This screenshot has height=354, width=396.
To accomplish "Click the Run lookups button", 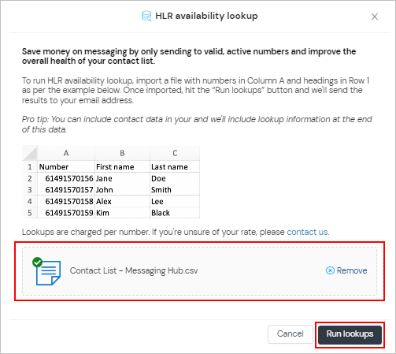I will point(350,334).
